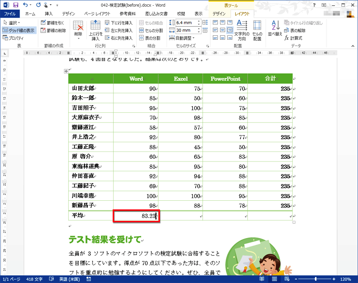Click Insert Row Below (下に行を挿入)
This screenshot has width=358, height=283.
119,22
